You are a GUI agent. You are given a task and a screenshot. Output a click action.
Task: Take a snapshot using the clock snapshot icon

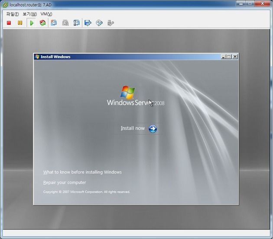click(x=54, y=23)
